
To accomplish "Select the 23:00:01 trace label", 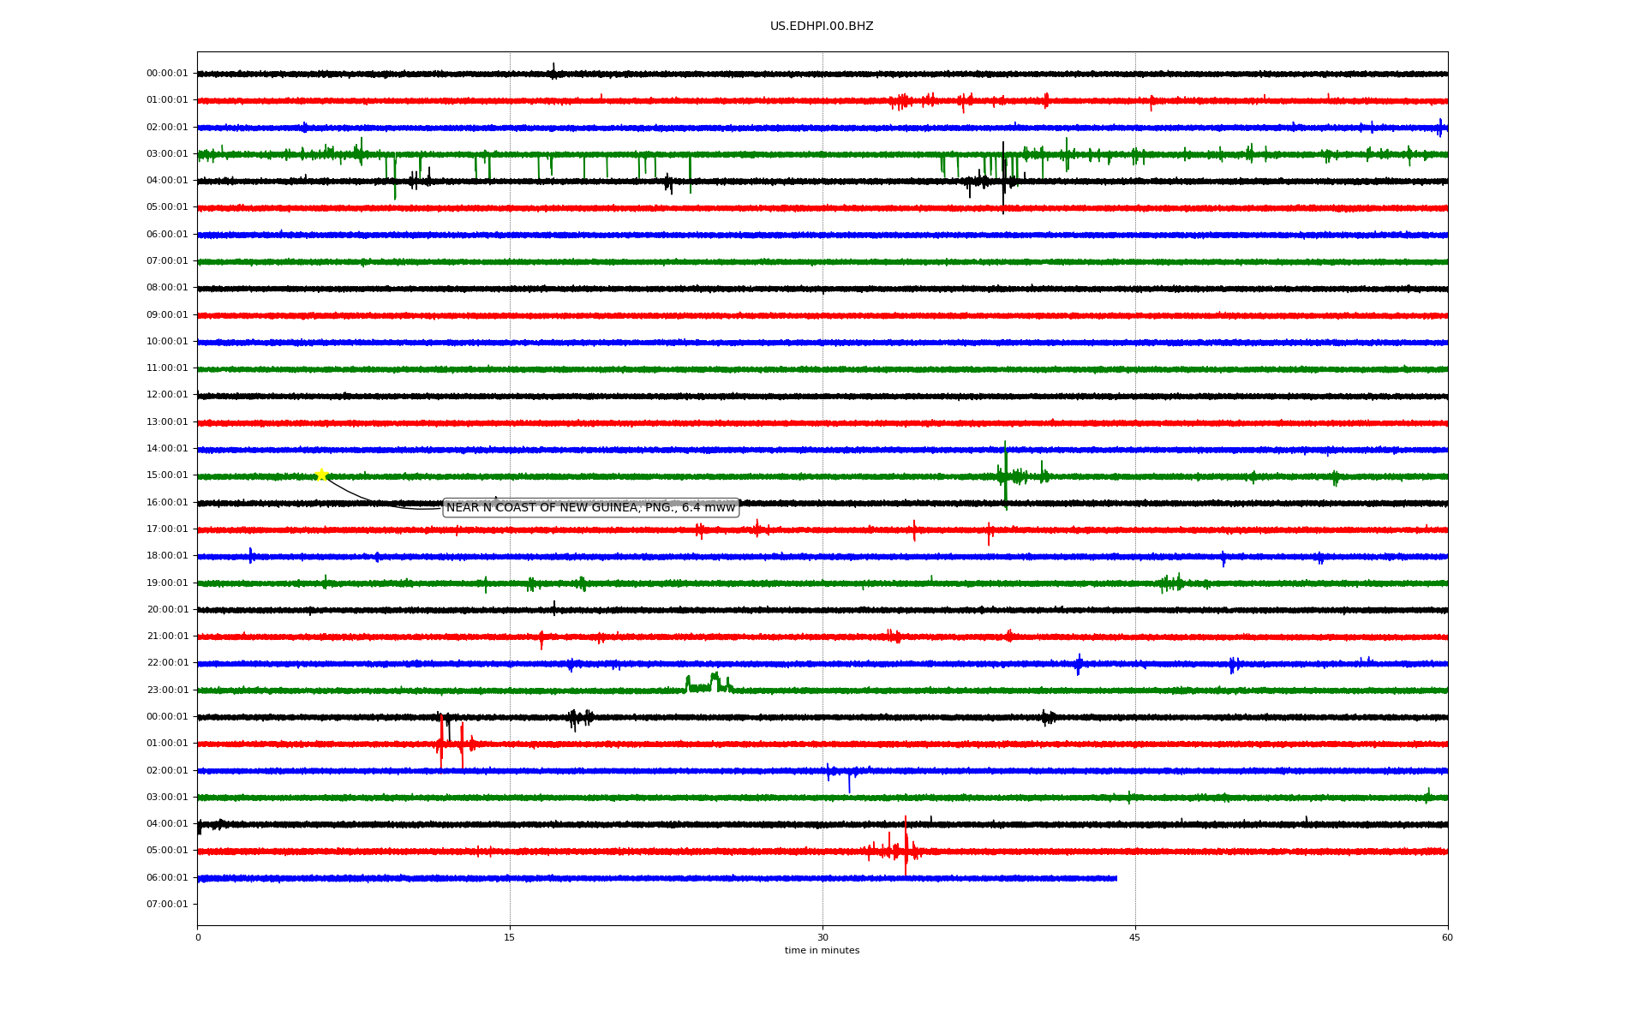I will click(x=167, y=690).
